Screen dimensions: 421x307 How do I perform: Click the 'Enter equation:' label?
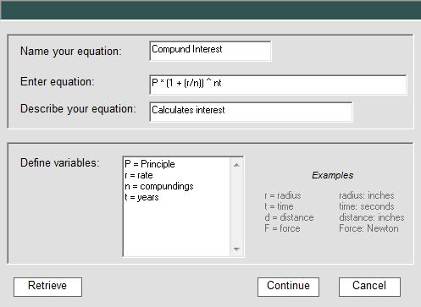[58, 82]
